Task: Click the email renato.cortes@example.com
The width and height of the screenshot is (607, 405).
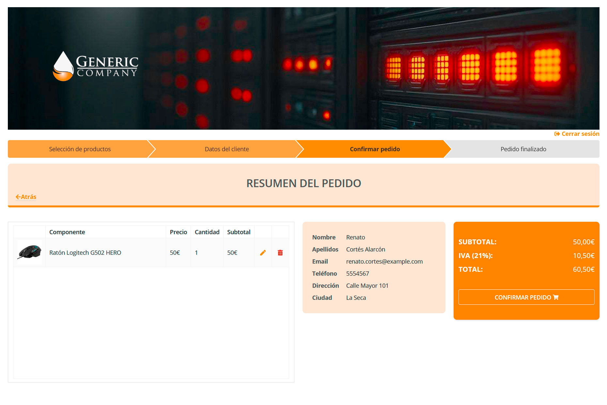Action: click(x=384, y=261)
